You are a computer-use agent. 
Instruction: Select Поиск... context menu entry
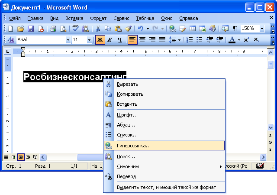pyautogui.click(x=164, y=156)
